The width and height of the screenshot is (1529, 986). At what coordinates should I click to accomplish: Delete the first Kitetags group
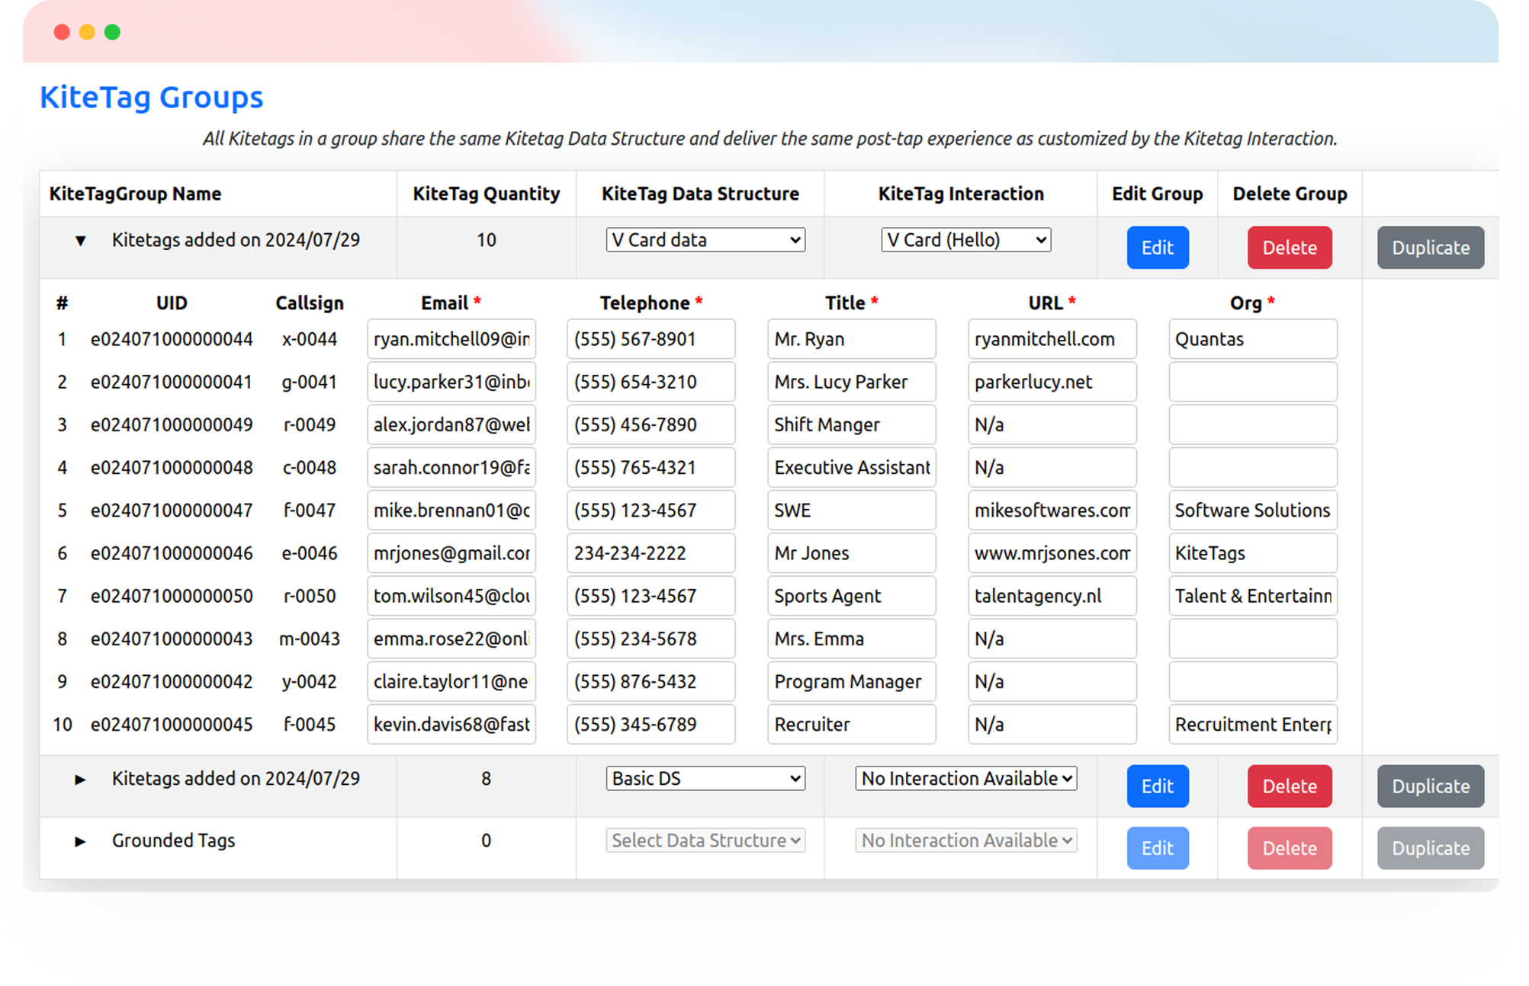coord(1289,248)
